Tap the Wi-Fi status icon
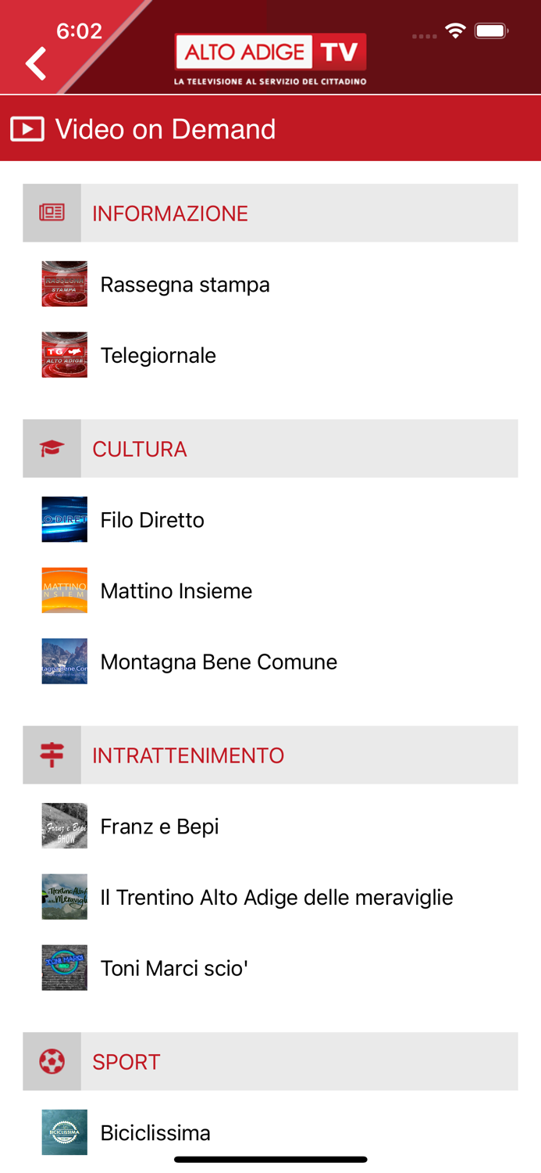 coord(457,29)
